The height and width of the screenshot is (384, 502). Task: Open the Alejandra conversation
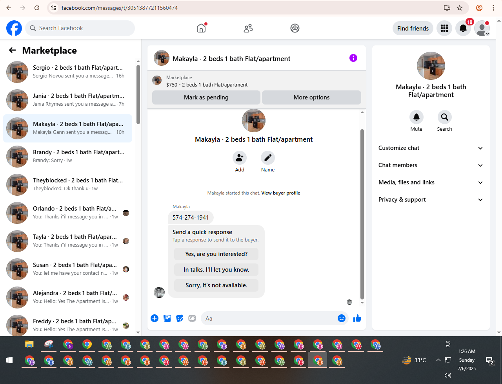pyautogui.click(x=67, y=297)
